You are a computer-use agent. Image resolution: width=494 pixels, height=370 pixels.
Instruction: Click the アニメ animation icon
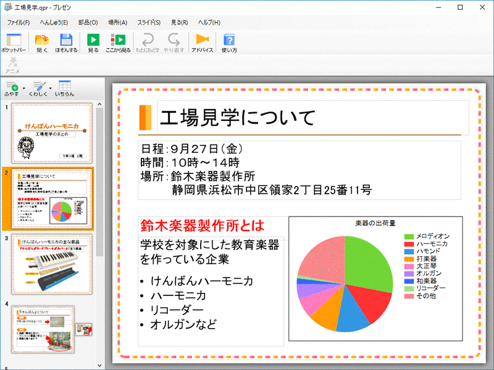[x=12, y=65]
